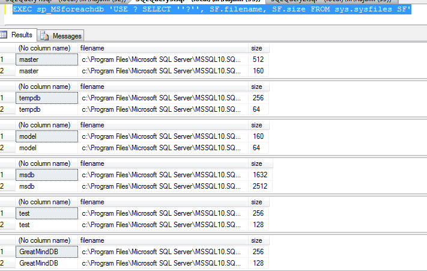Click the size column header above model rows
The height and width of the screenshot is (271, 427).
pyautogui.click(x=258, y=125)
